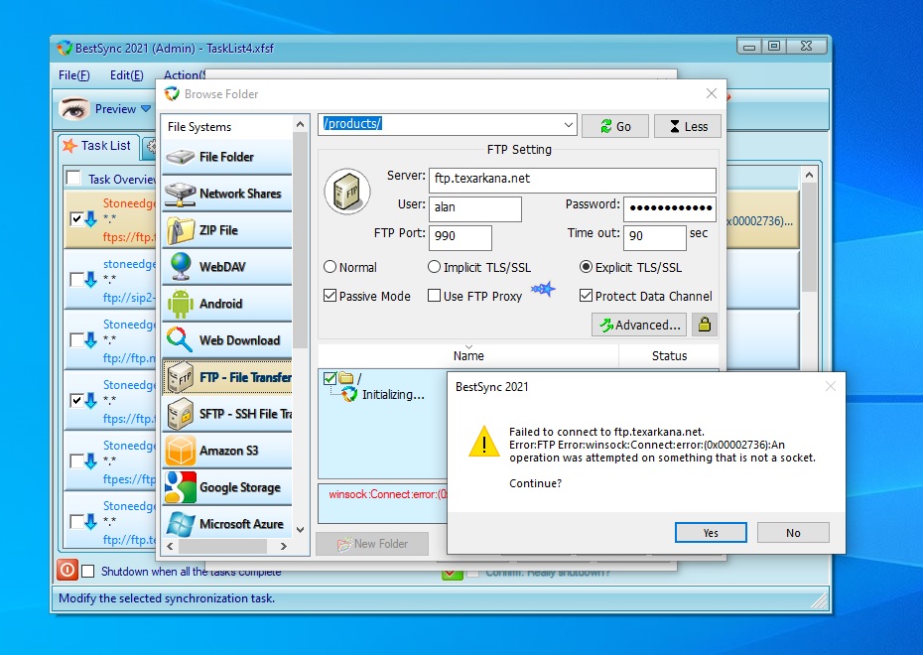This screenshot has height=655, width=923.
Task: Select Network Shares file system
Action: (x=227, y=194)
